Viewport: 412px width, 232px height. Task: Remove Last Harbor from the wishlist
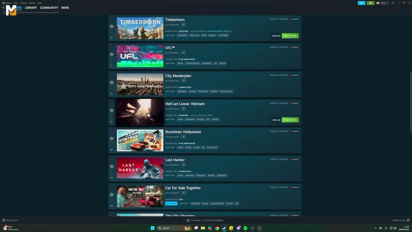coord(294,159)
